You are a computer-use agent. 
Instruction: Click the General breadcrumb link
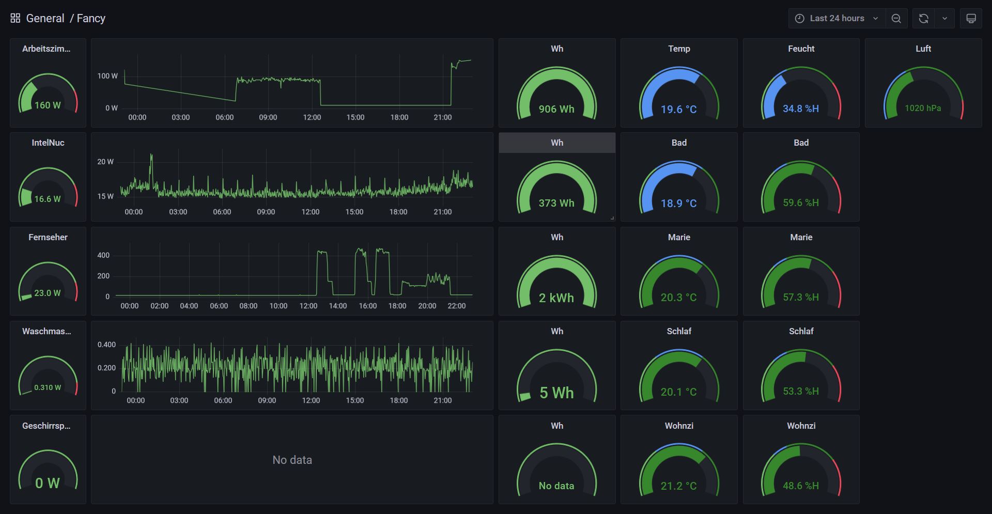coord(45,18)
